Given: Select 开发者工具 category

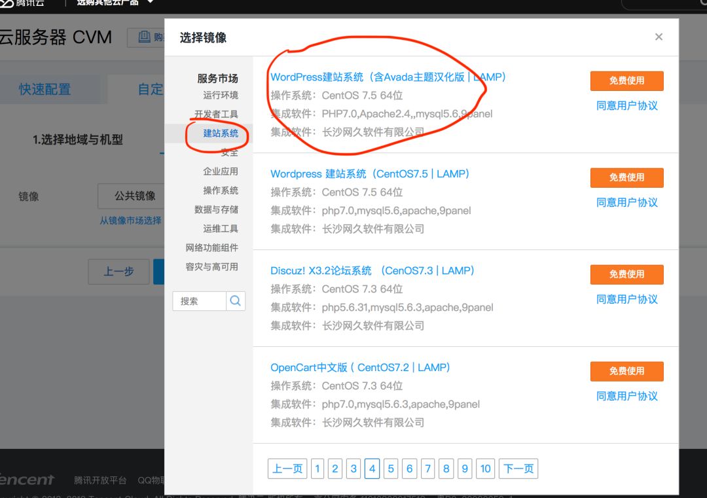Looking at the screenshot, I should [x=216, y=114].
